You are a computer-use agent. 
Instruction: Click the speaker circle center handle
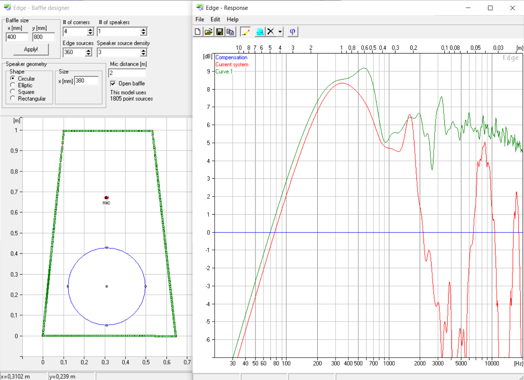(x=107, y=286)
